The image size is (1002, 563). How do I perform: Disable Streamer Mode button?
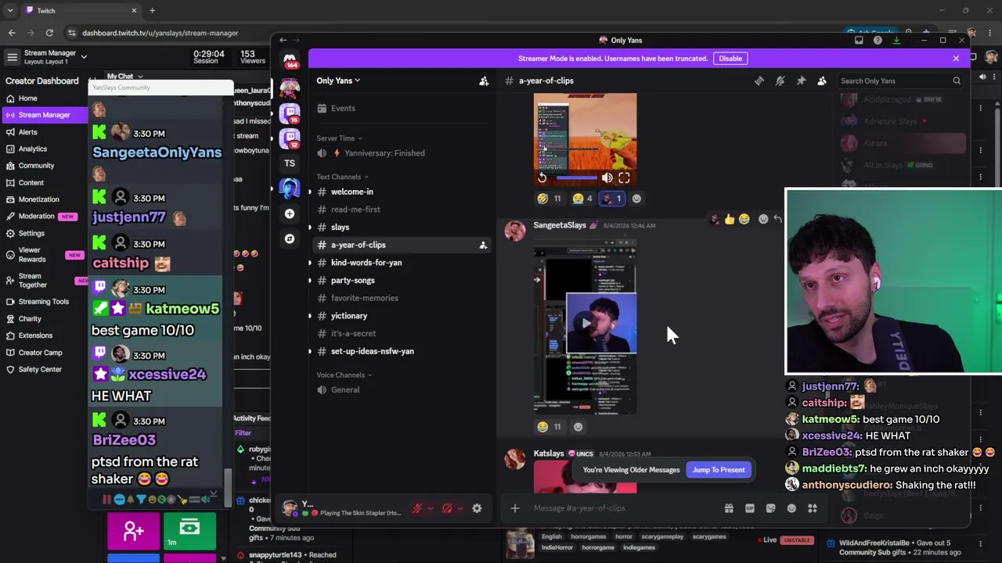point(730,59)
